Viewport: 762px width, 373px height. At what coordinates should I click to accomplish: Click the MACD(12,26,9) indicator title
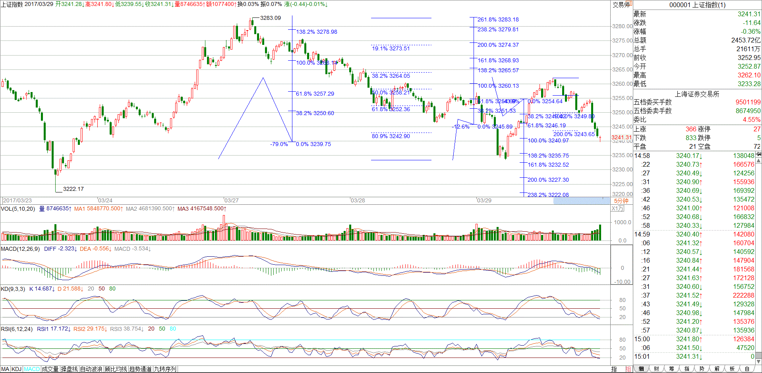point(20,249)
